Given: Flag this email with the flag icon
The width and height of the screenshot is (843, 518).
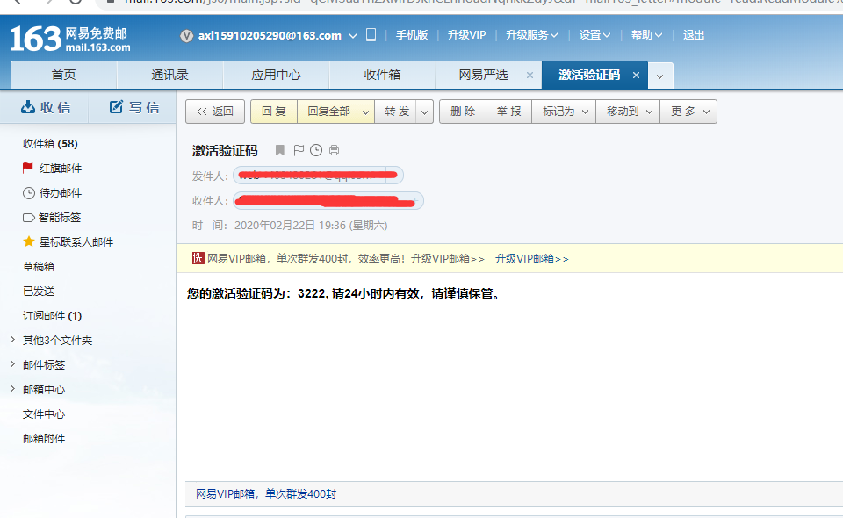Looking at the screenshot, I should pos(299,150).
